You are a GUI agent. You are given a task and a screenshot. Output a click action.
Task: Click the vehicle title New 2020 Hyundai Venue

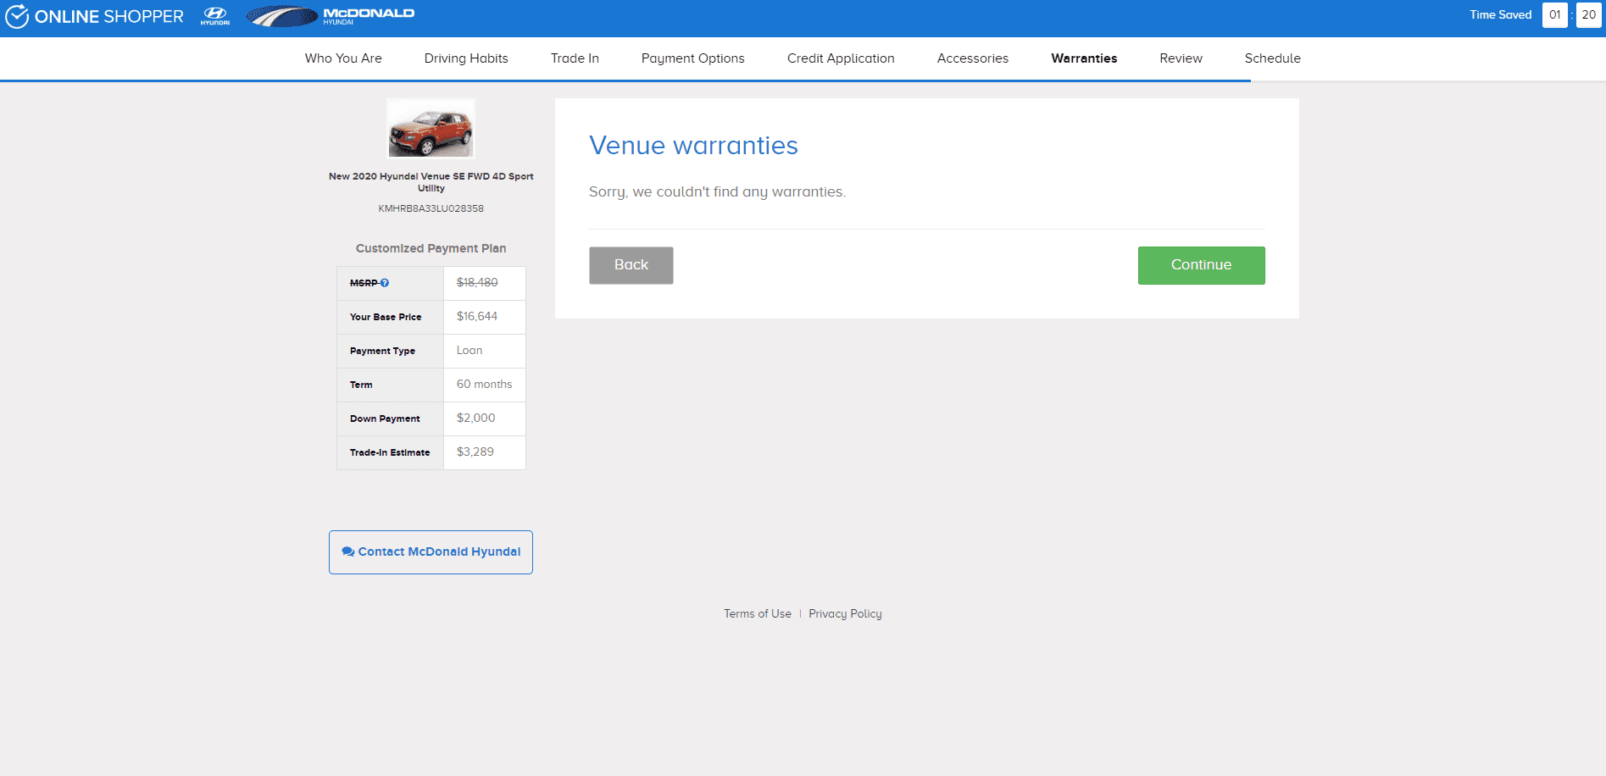[431, 182]
